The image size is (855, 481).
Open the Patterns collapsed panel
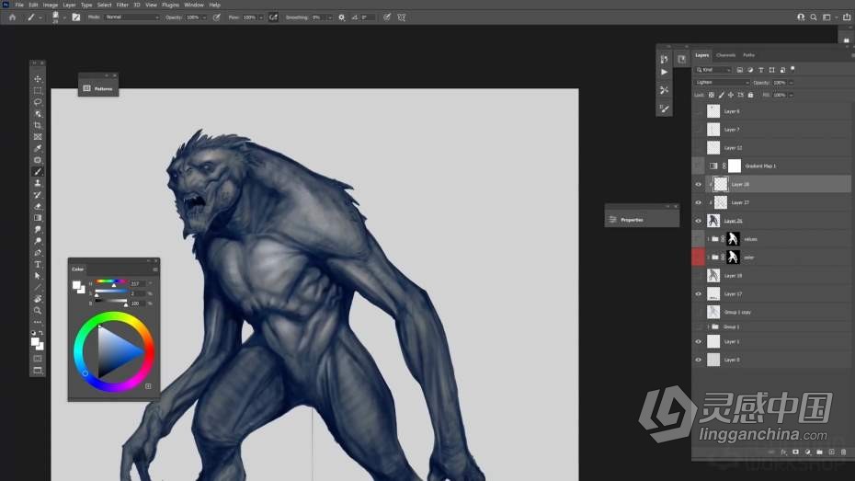(x=98, y=88)
